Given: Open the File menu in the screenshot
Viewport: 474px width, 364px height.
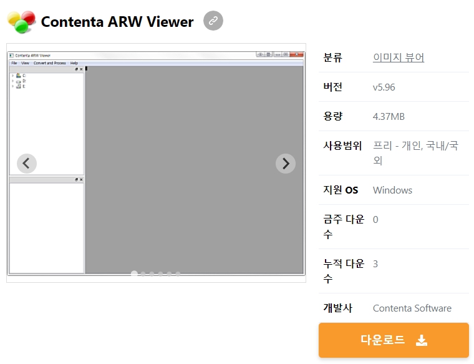Looking at the screenshot, I should [x=14, y=63].
